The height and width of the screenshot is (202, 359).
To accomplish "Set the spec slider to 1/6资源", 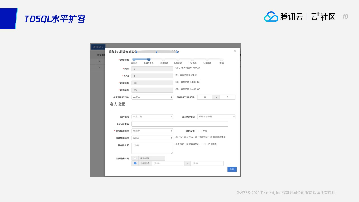I will (178, 59).
